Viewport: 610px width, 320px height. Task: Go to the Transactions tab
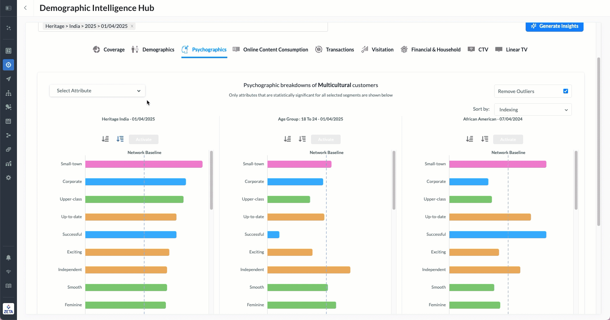coord(335,50)
